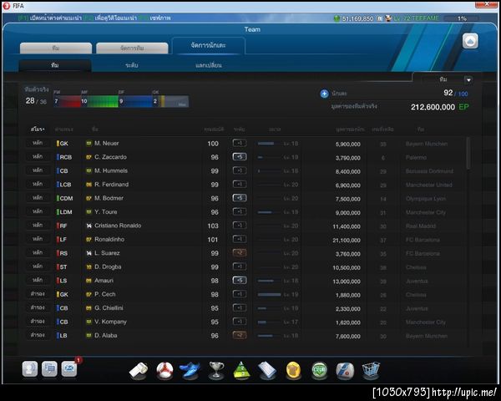Click the whistle match icon
501x401 pixels.
(x=139, y=371)
